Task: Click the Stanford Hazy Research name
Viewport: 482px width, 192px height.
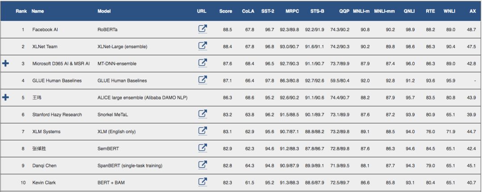Action: click(x=57, y=114)
